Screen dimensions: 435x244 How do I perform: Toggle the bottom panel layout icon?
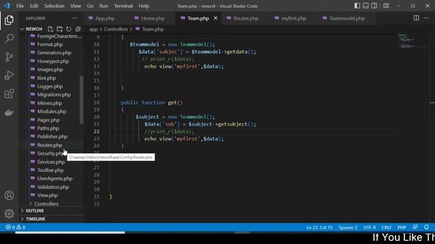click(366, 6)
